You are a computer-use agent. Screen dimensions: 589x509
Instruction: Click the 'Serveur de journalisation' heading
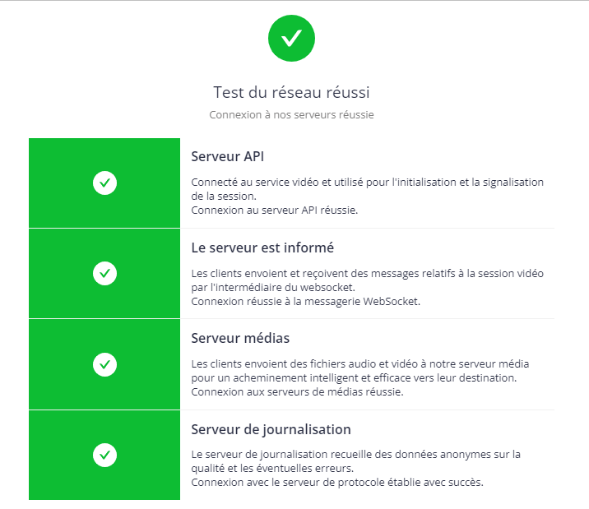[x=271, y=429]
